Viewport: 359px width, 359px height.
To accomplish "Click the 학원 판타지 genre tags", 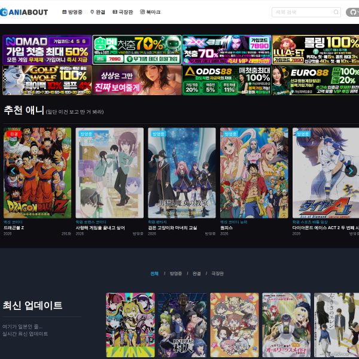I will 157,222.
